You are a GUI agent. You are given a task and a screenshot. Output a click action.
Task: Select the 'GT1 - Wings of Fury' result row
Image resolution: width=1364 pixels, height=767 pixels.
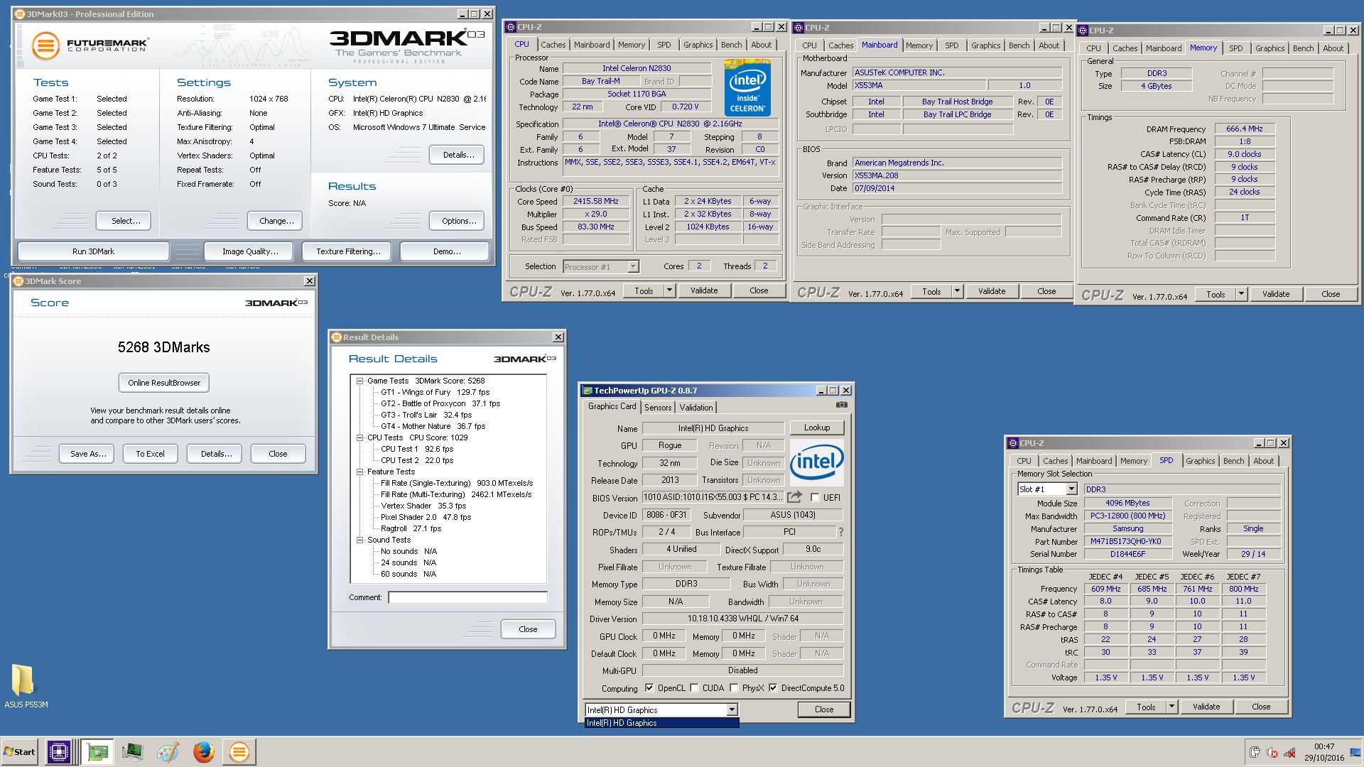(435, 392)
